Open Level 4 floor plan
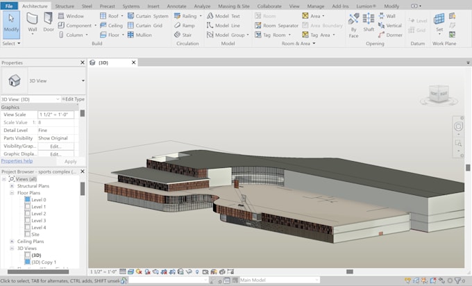The width and height of the screenshot is (472, 286). pyautogui.click(x=39, y=227)
